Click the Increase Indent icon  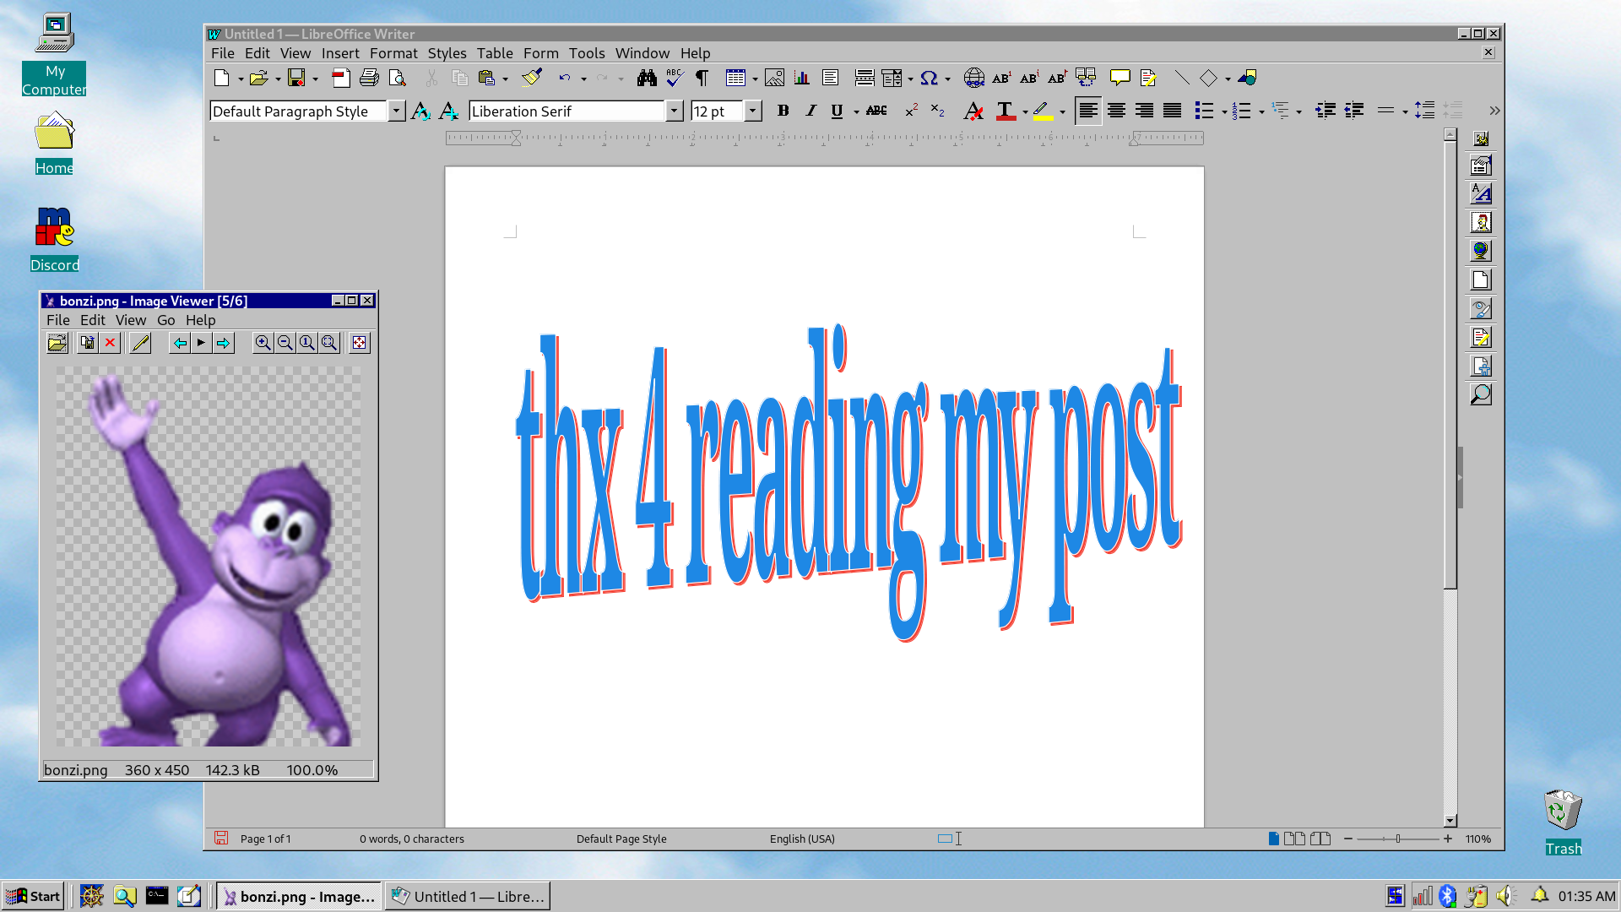pos(1325,111)
